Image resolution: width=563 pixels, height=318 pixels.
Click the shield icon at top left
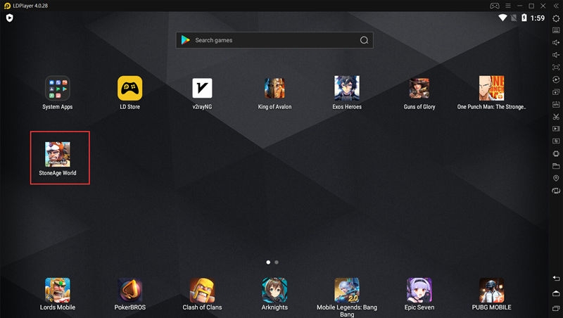[10, 18]
